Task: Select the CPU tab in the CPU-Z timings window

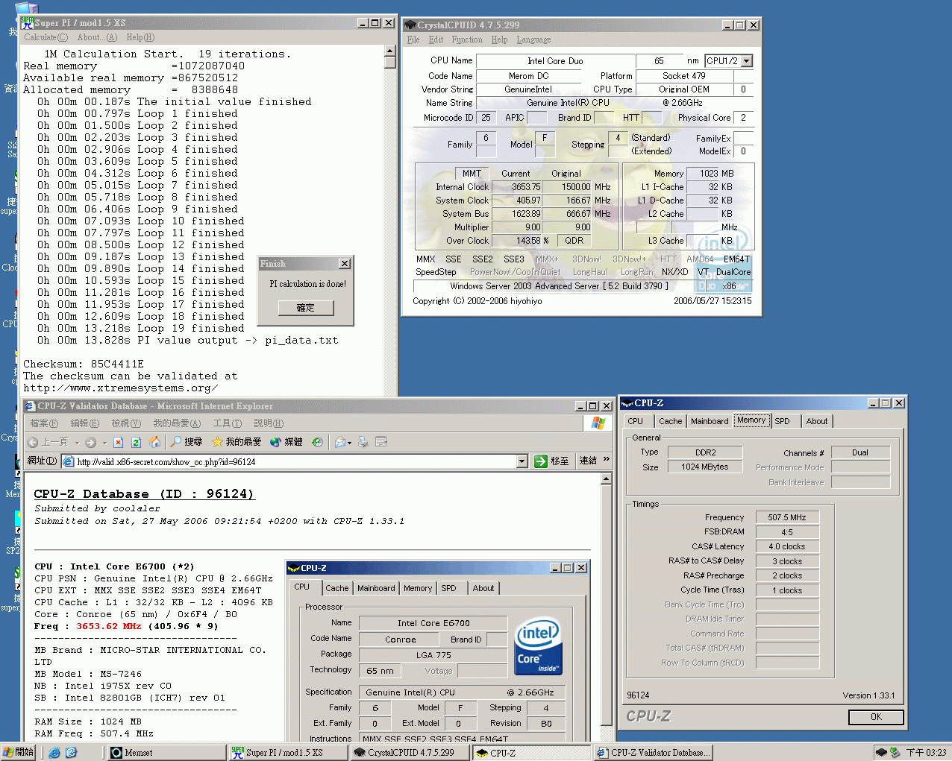Action: click(636, 421)
